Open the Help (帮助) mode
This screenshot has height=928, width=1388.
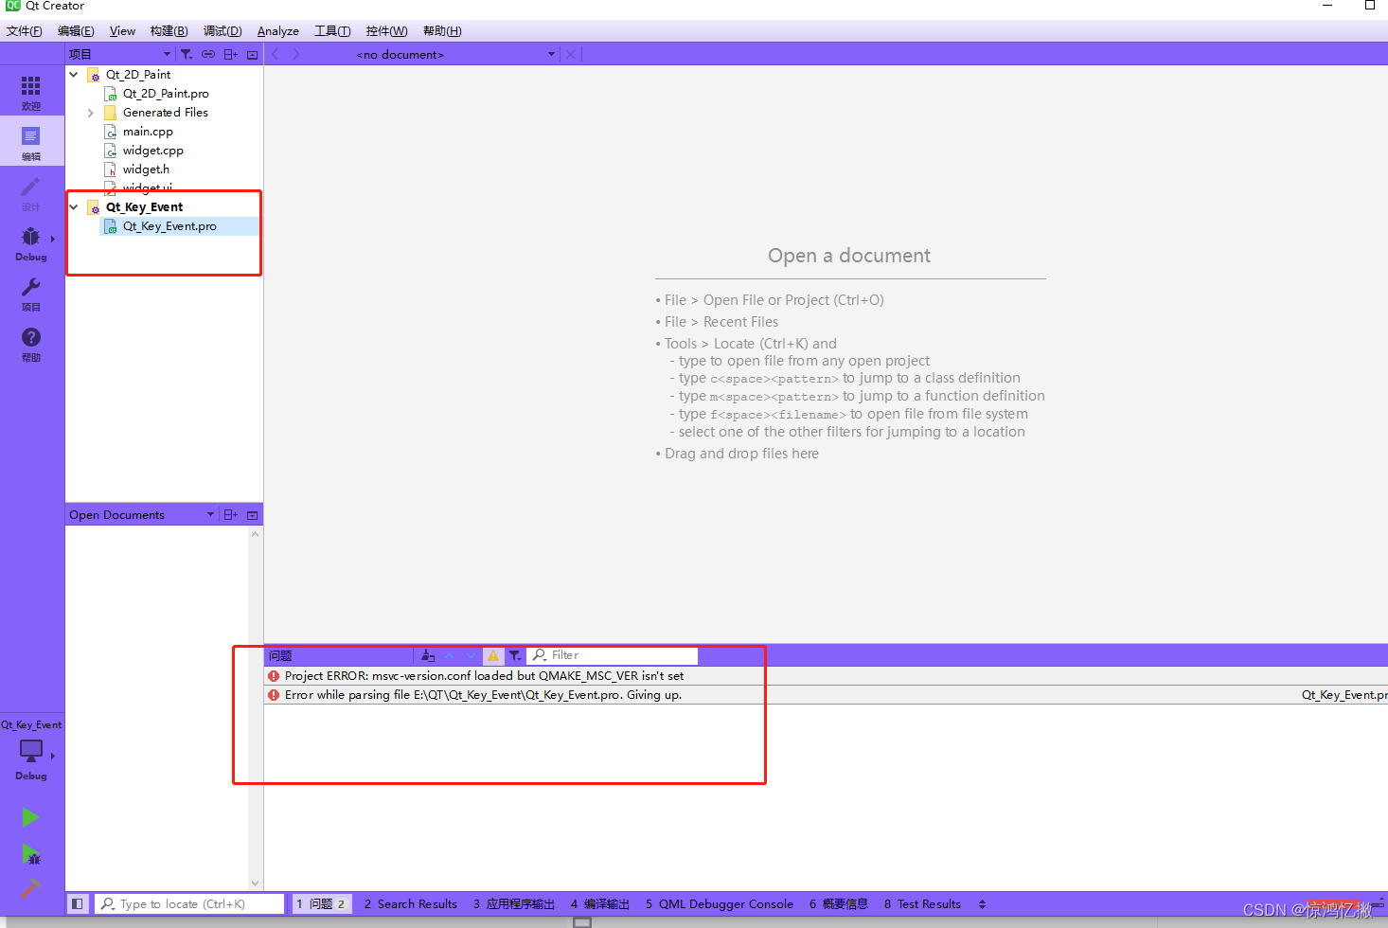(x=31, y=344)
